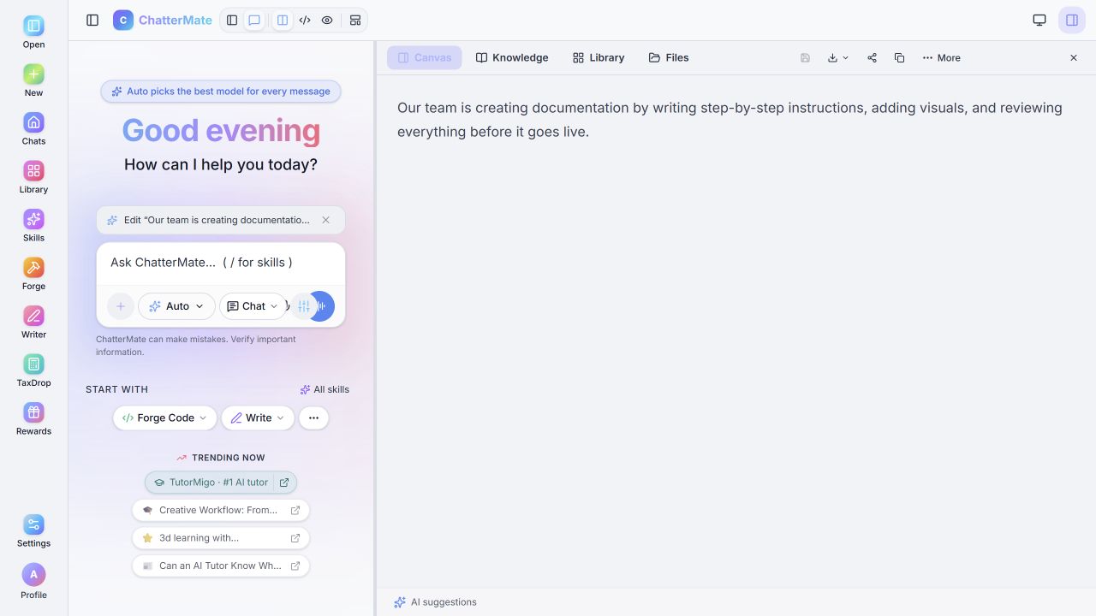Click the canvas save icon
The height and width of the screenshot is (616, 1096).
tap(805, 57)
